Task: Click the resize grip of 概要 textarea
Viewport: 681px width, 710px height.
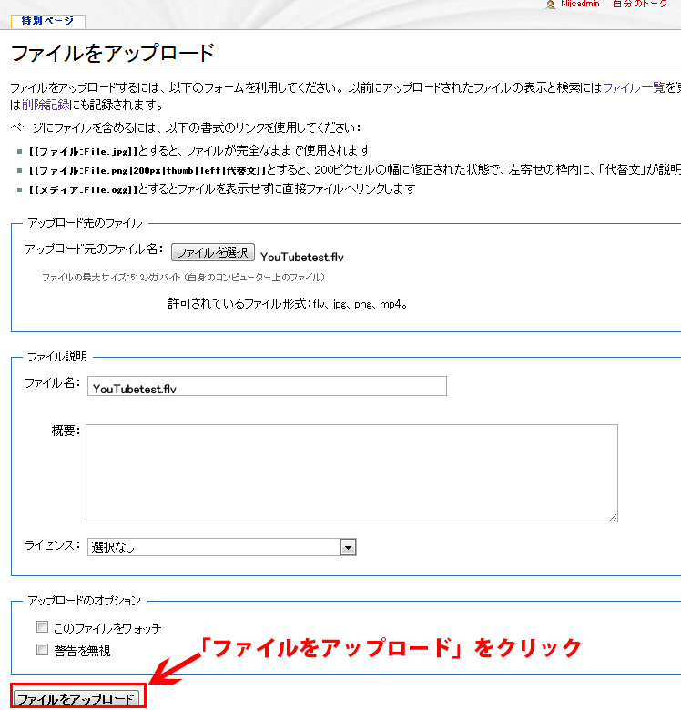Action: click(x=613, y=516)
